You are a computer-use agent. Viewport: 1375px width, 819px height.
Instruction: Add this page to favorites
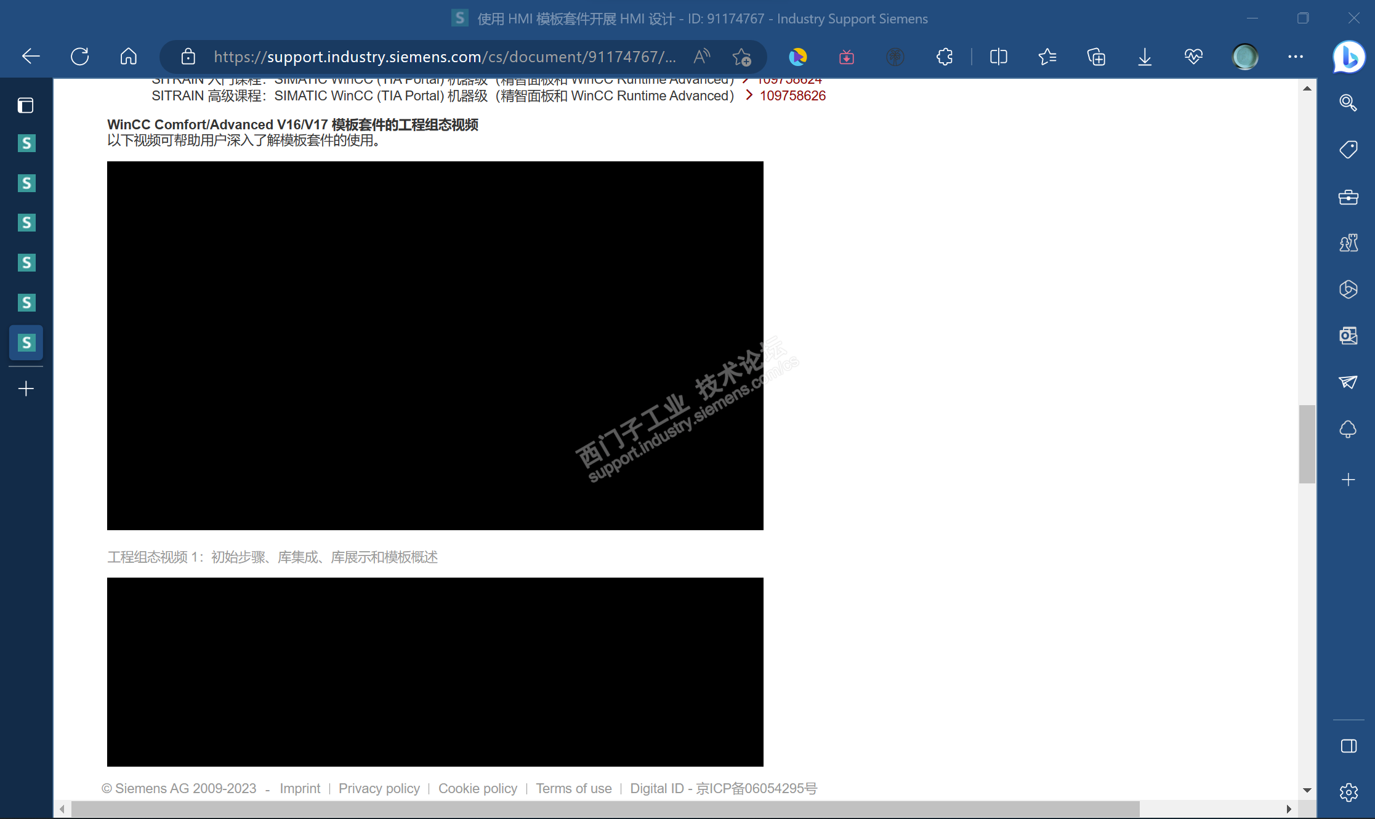pos(742,57)
